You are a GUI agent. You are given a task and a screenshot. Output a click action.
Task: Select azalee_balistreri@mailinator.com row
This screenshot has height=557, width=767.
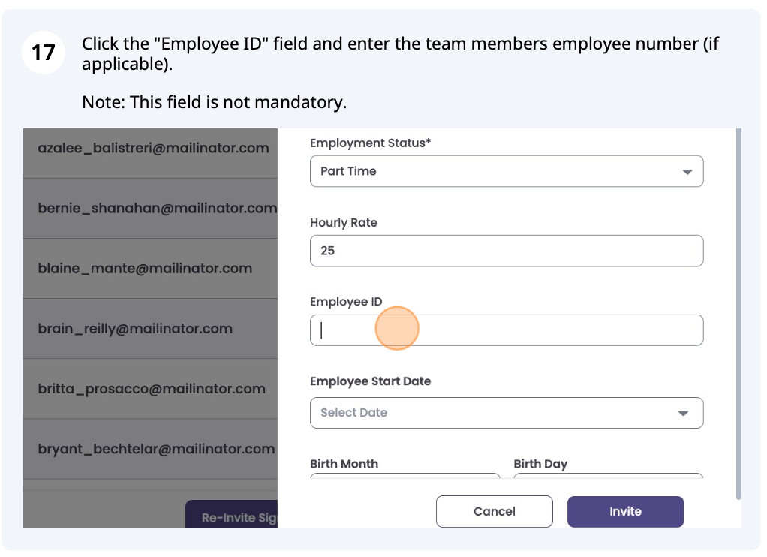pyautogui.click(x=153, y=148)
